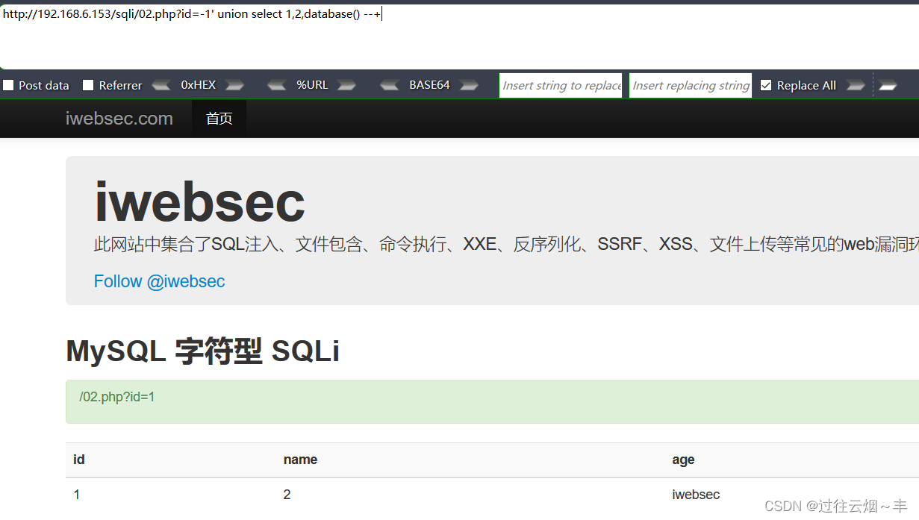Image resolution: width=919 pixels, height=520 pixels.
Task: Click the /02.php?id=1 example path
Action: pos(116,397)
